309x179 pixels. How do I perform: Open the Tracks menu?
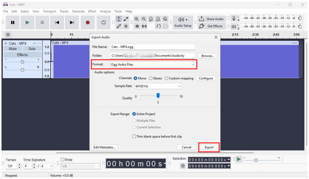click(64, 11)
